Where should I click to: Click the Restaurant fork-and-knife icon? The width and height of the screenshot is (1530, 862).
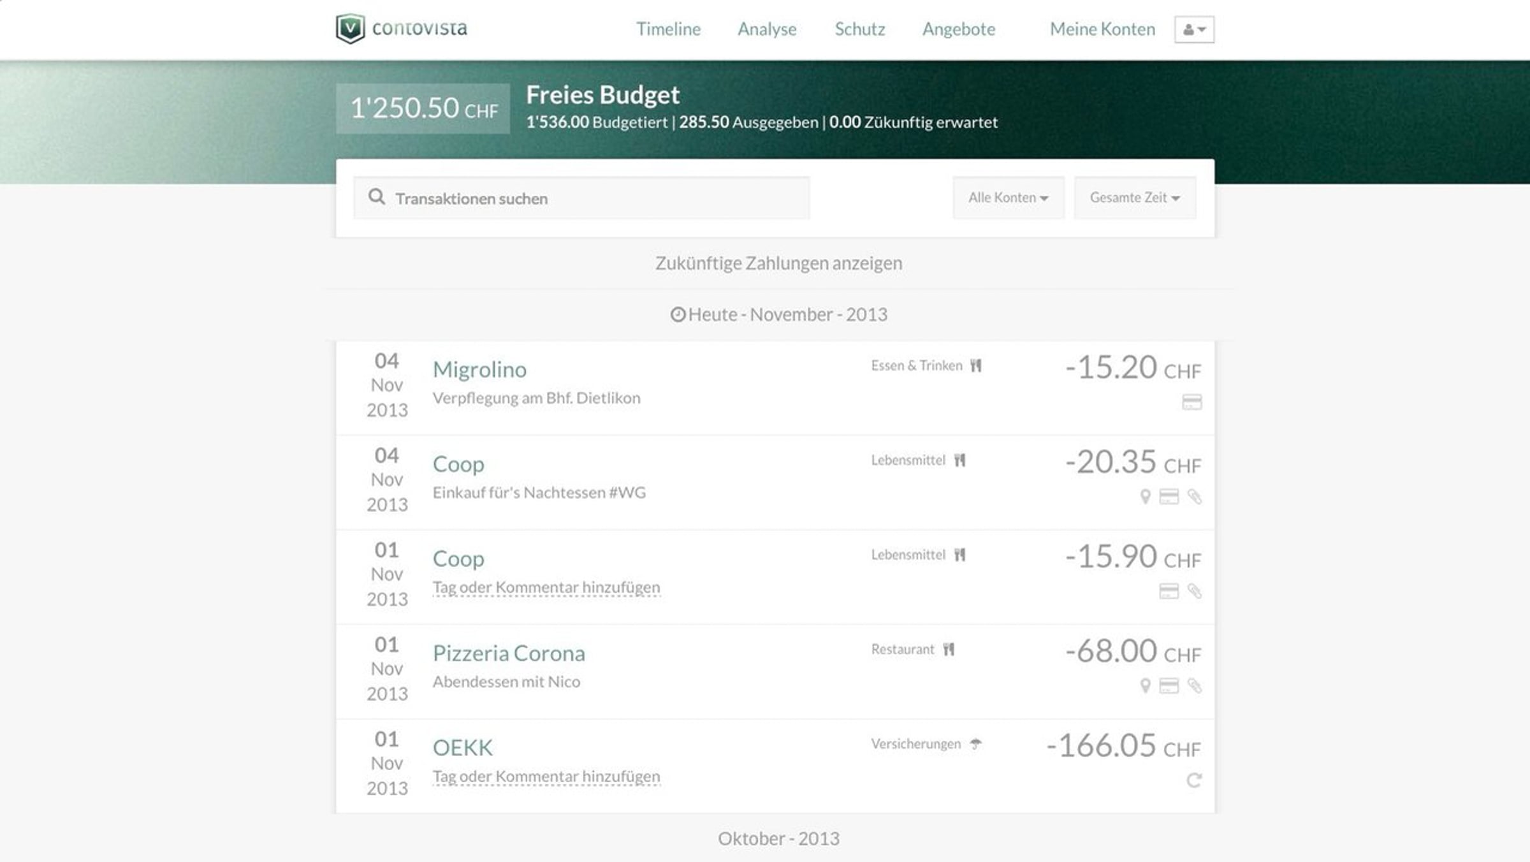tap(949, 649)
